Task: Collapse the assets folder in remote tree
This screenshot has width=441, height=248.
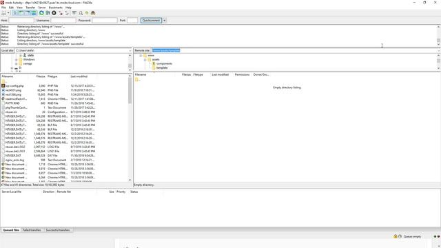Action: pyautogui.click(x=145, y=60)
